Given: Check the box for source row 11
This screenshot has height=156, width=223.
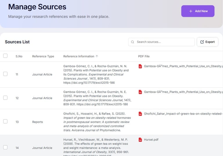Looking at the screenshot, I should [x=5, y=74].
